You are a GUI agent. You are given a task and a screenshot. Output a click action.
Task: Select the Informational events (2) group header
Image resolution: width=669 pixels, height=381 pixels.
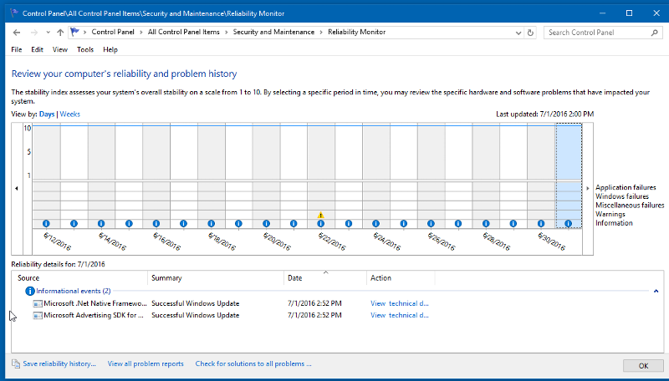[x=74, y=291]
